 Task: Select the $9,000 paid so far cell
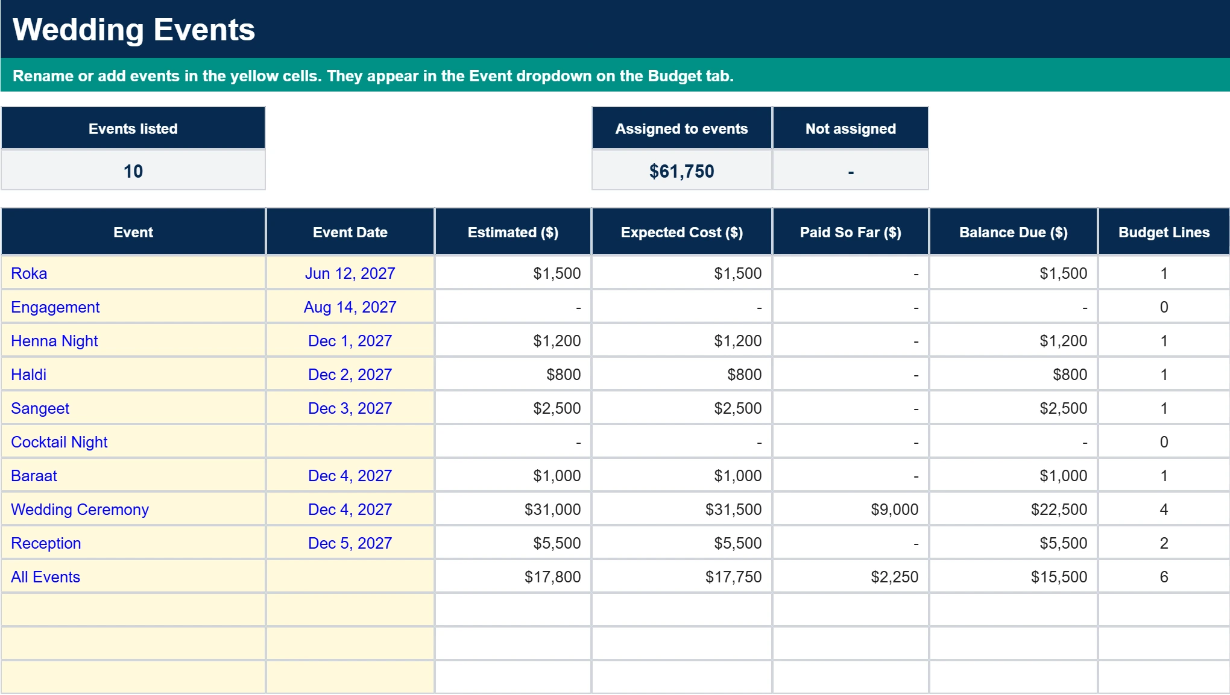coord(851,510)
